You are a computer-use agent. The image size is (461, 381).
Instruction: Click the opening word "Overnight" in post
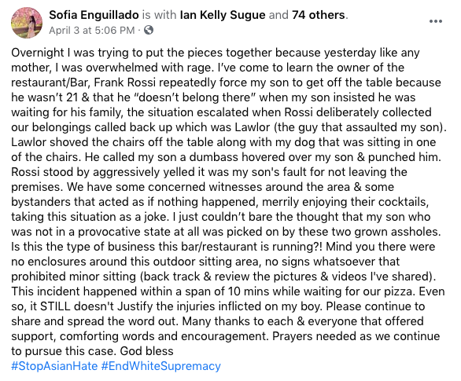(38, 53)
